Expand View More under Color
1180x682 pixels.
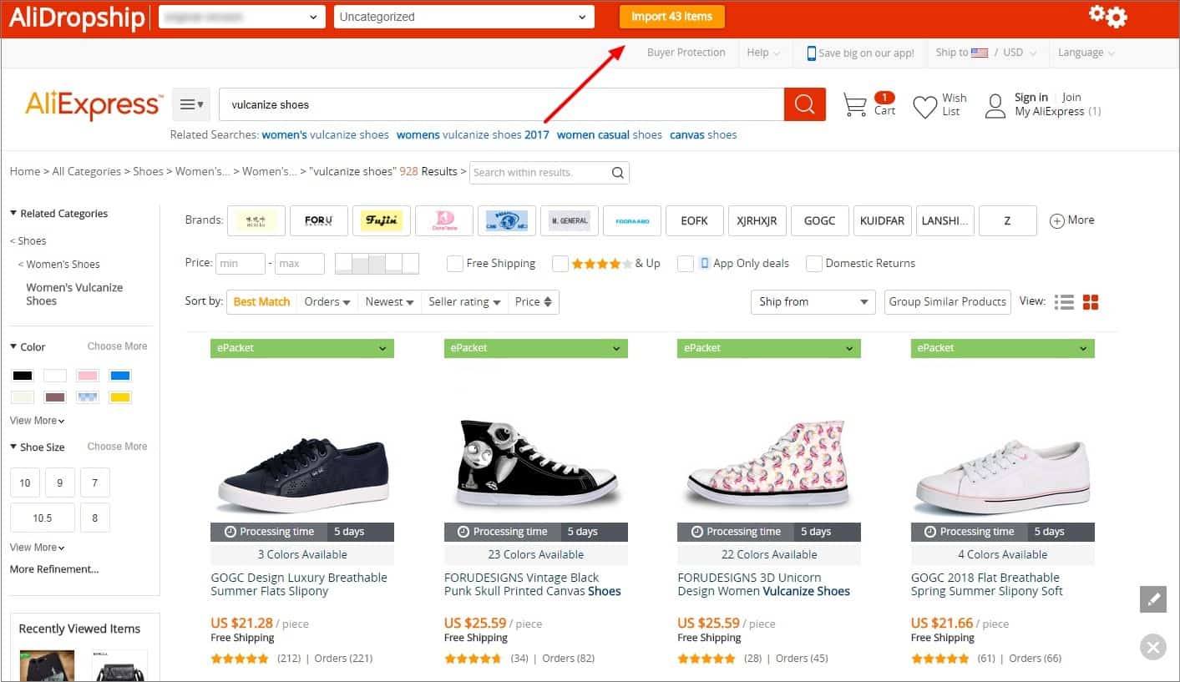pyautogui.click(x=37, y=421)
